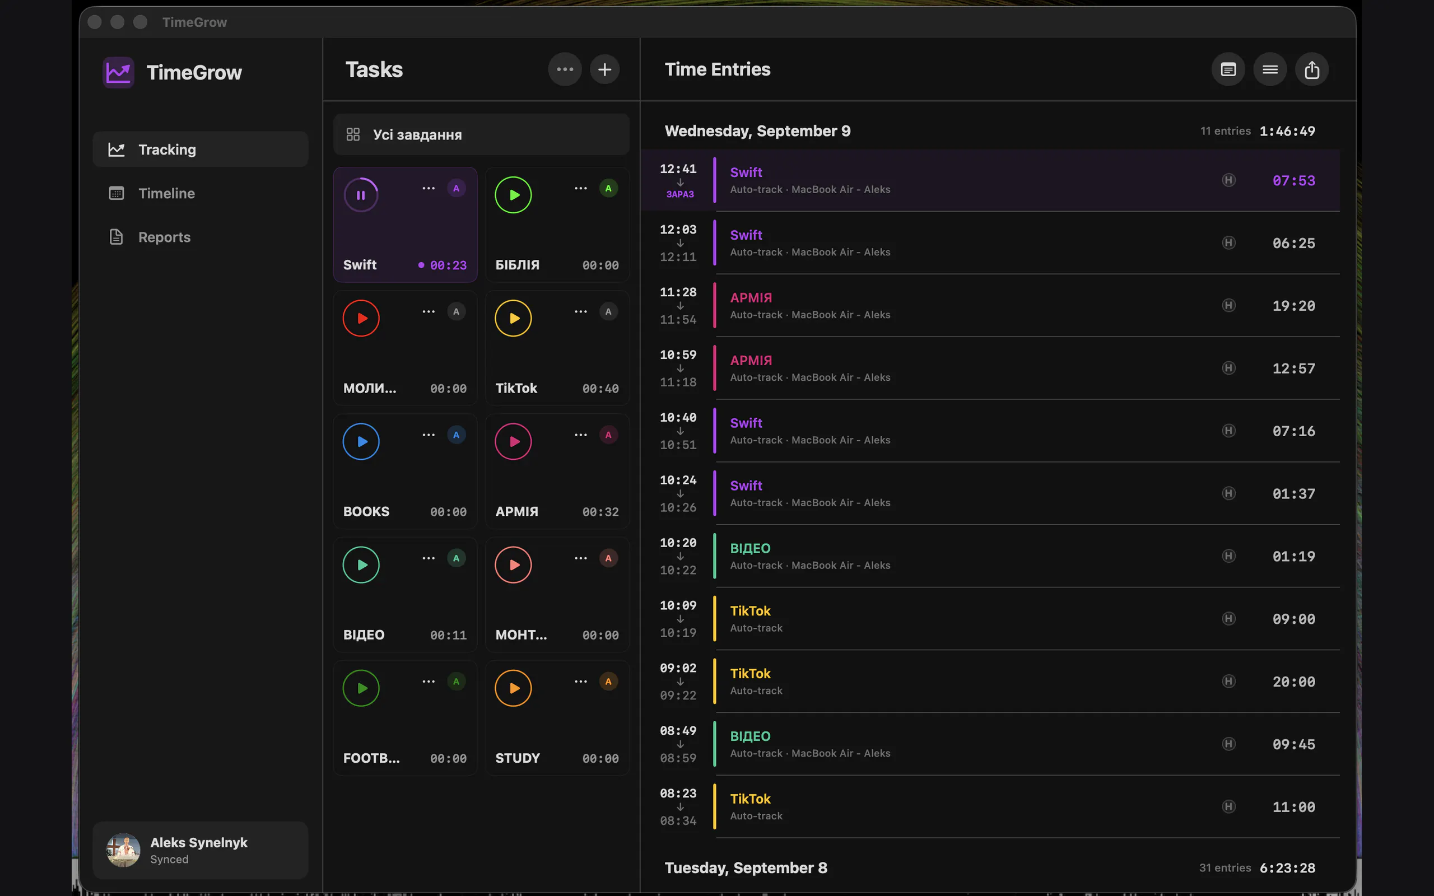Viewport: 1434px width, 896px height.
Task: Select the active Swift entry started 12:41
Action: click(x=990, y=180)
